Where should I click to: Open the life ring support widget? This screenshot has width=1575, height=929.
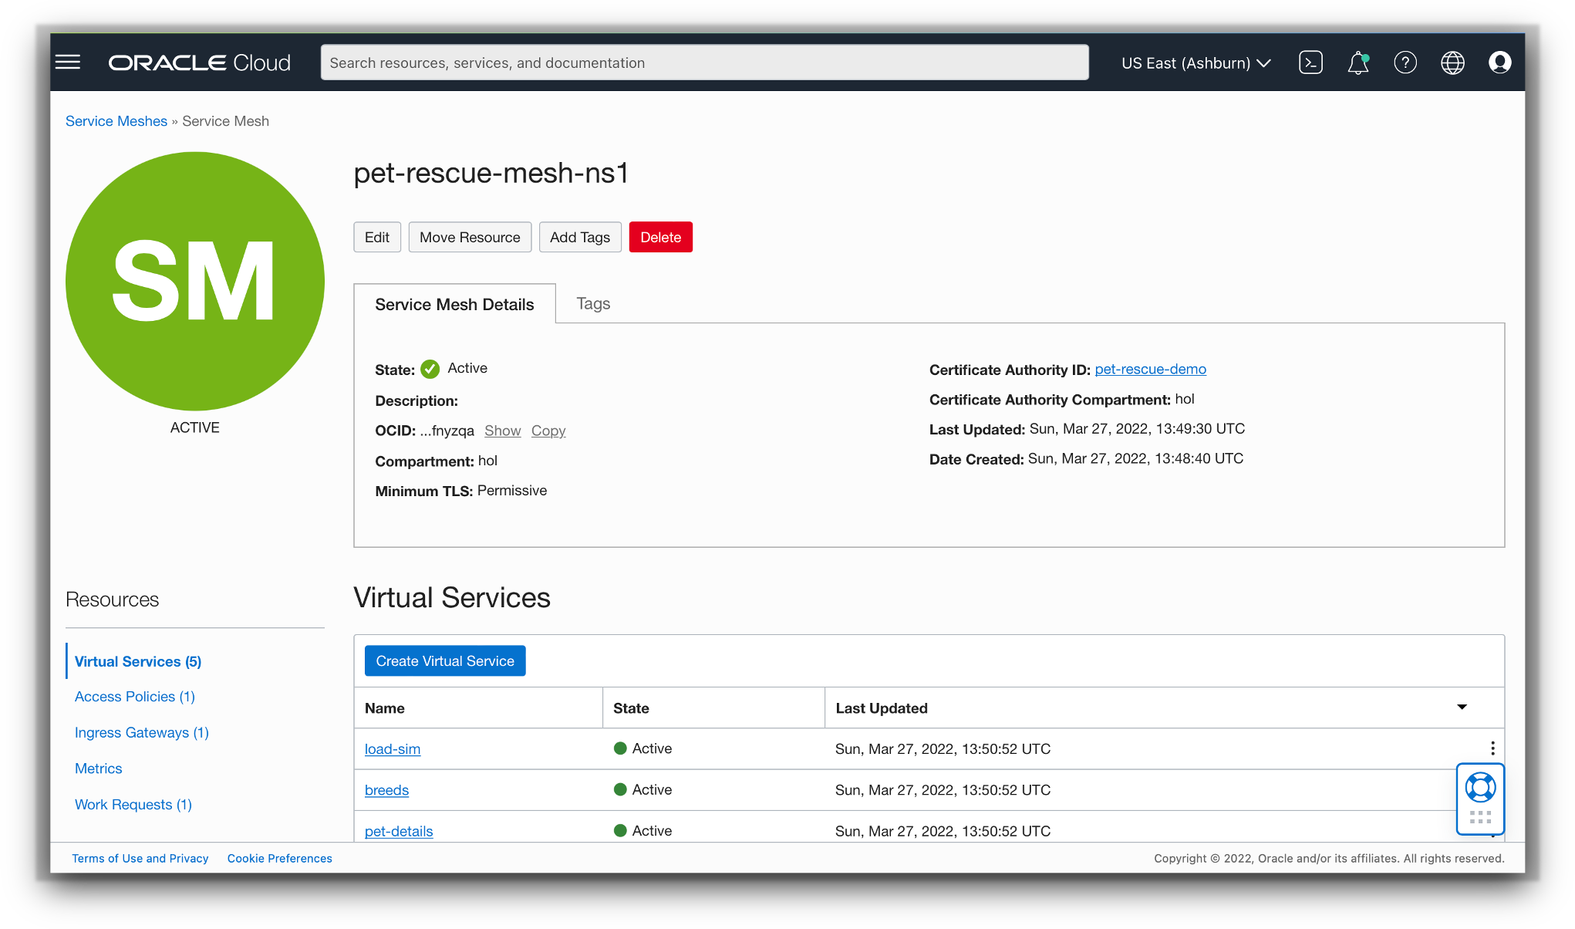[1480, 788]
